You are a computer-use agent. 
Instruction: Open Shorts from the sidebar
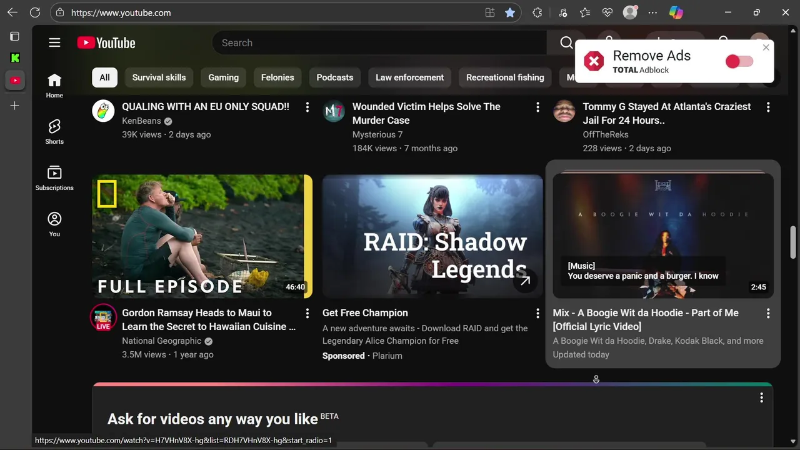[54, 132]
